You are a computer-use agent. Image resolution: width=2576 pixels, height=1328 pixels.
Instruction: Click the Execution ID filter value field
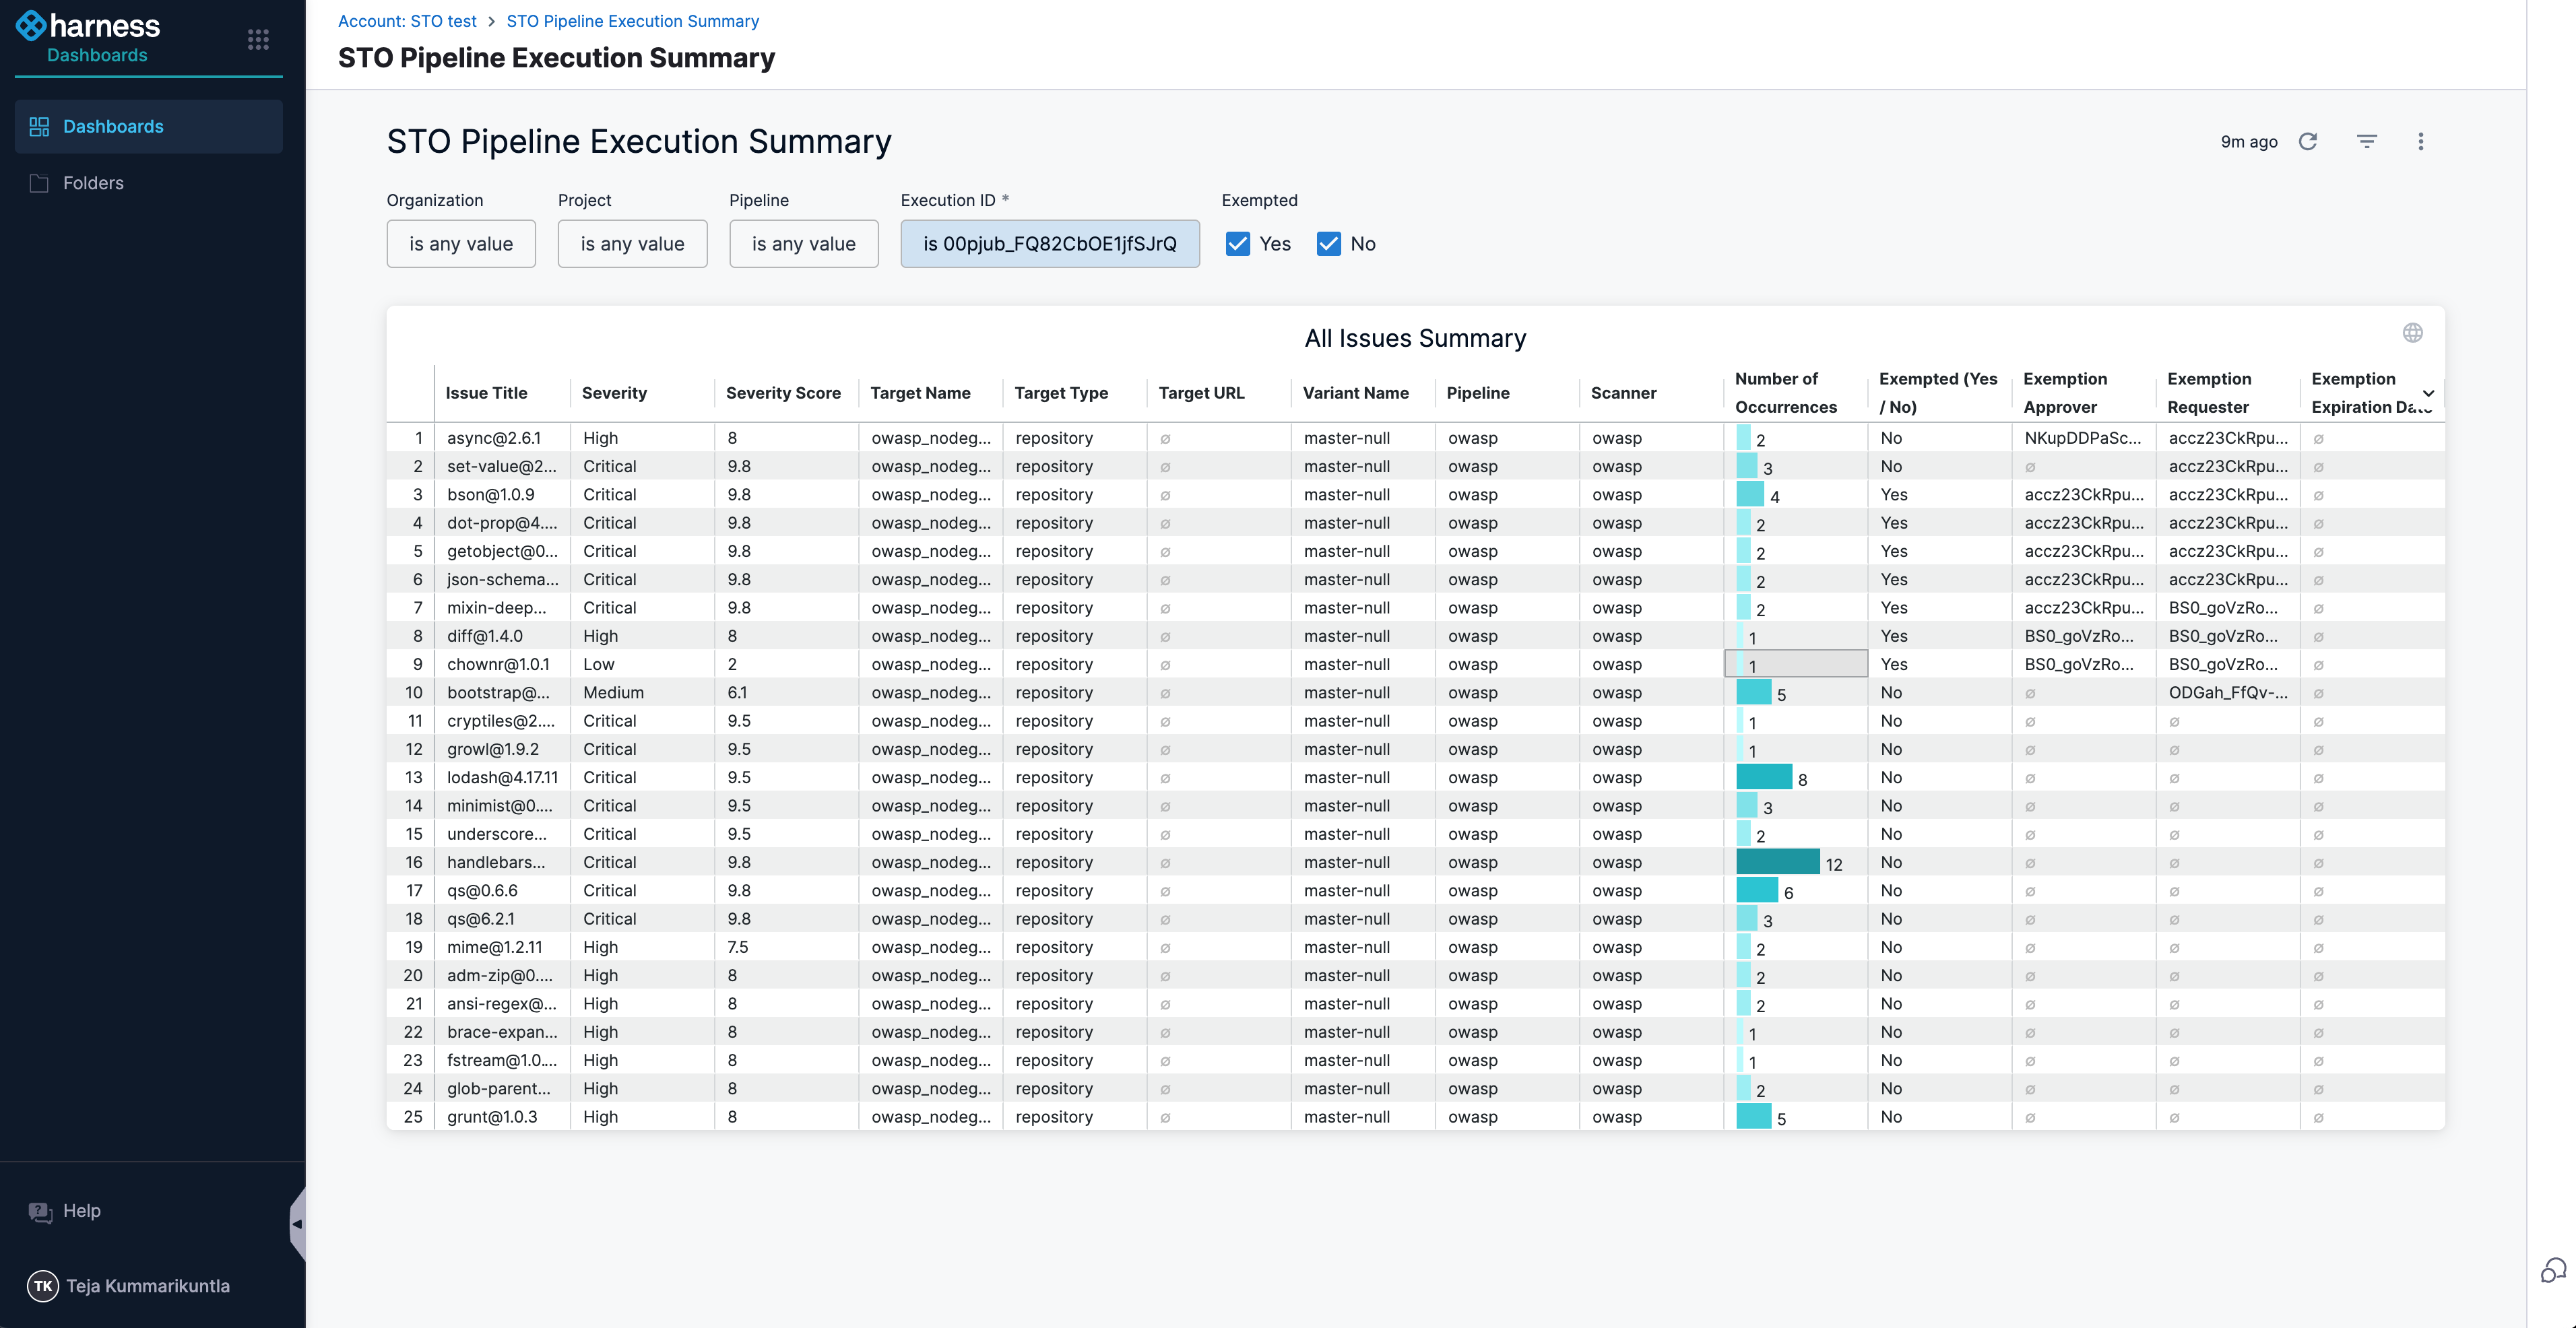pos(1049,244)
